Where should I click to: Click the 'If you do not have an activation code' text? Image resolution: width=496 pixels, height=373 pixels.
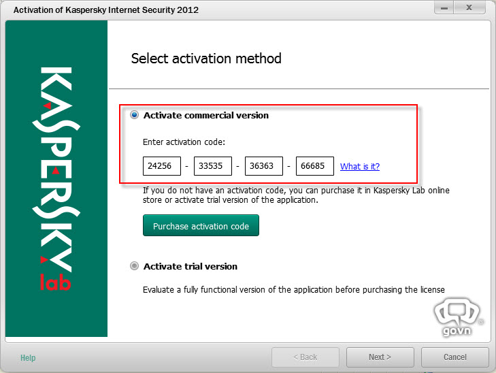tap(296, 195)
